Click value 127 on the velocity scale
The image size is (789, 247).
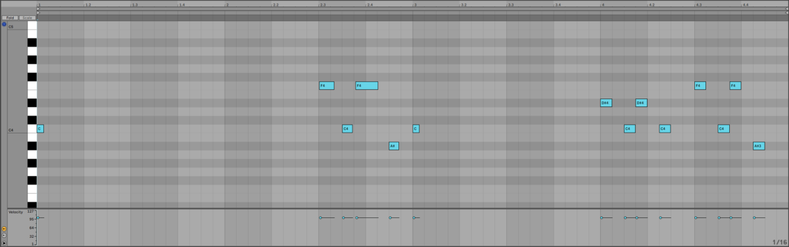pyautogui.click(x=30, y=212)
